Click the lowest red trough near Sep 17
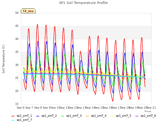Viewport: 167px width, 125px height. (113, 101)
